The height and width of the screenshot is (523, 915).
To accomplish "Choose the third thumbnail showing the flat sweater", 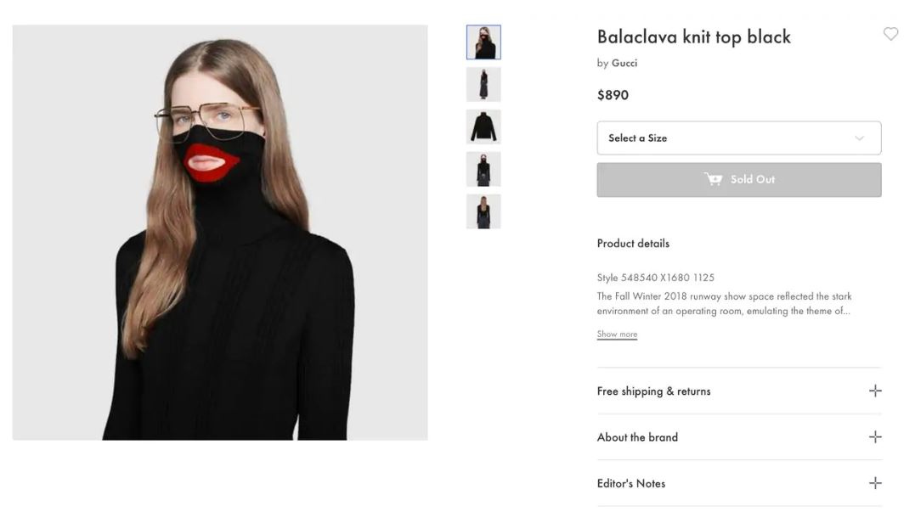I will coord(483,127).
